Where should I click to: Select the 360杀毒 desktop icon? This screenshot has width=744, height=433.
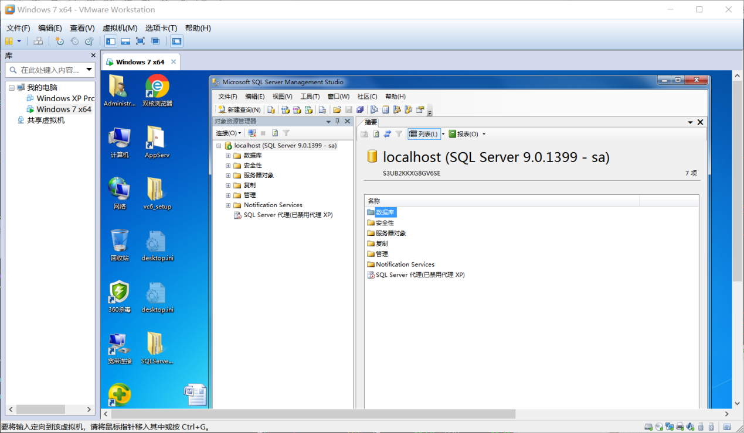point(120,297)
